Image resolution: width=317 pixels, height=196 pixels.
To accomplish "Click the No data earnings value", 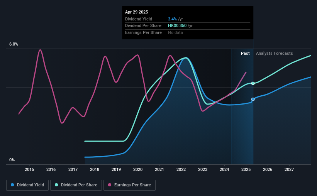I will click(x=175, y=32).
